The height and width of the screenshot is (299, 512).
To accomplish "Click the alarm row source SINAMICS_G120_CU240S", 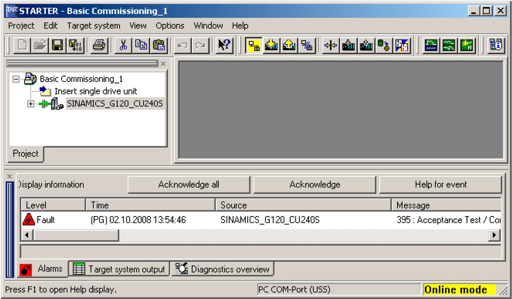I will (x=270, y=220).
